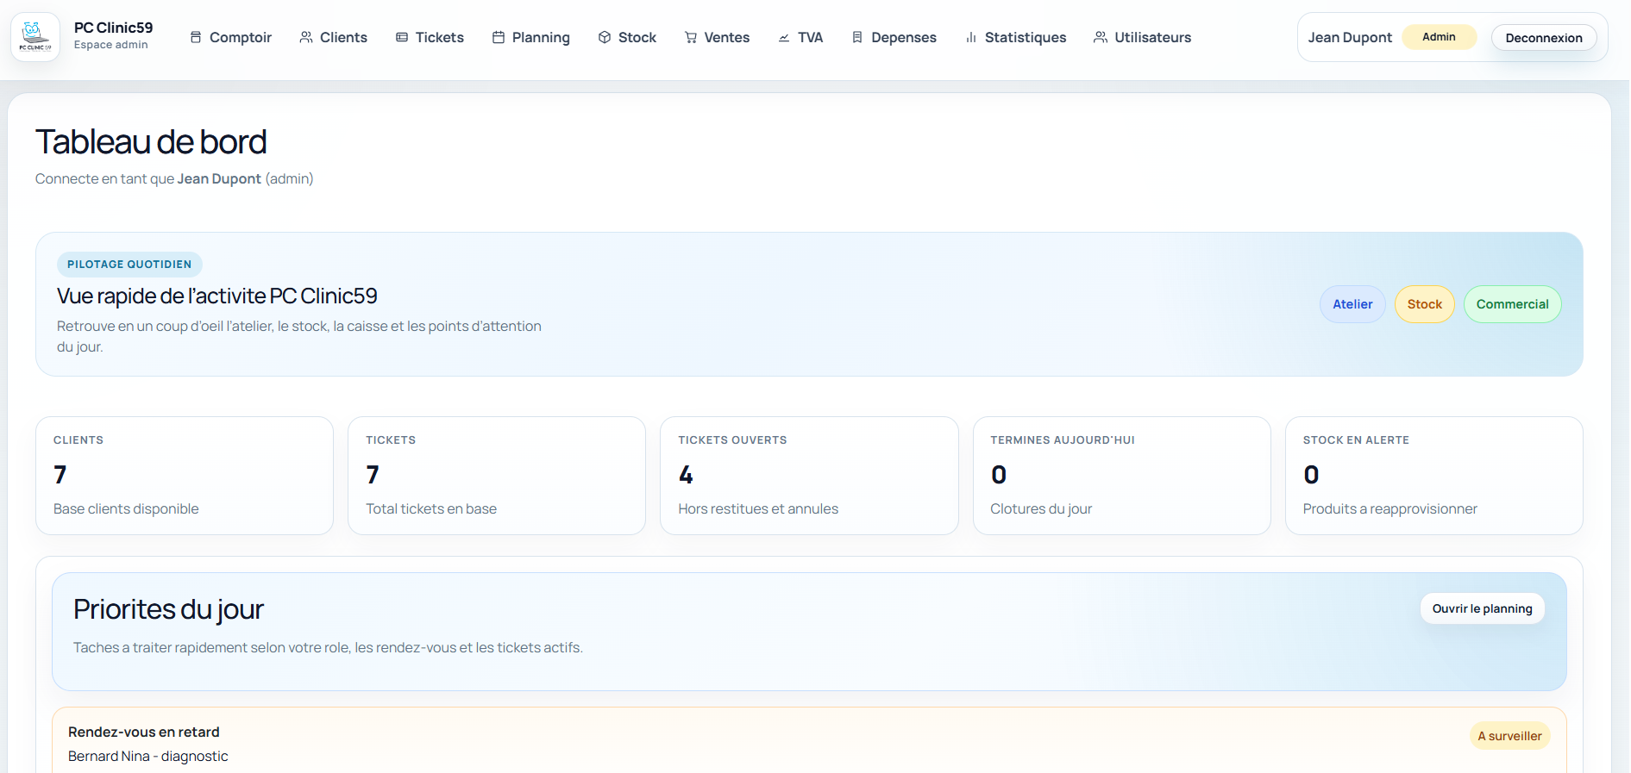1631x773 pixels.
Task: Open the Comptoir menu item
Action: click(x=231, y=37)
